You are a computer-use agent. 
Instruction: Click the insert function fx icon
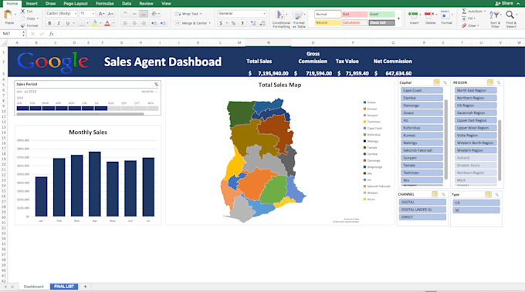pos(51,34)
